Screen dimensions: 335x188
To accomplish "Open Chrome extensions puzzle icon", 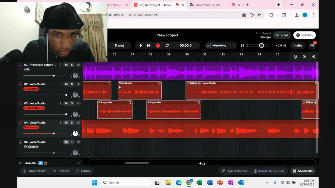I will [271, 15].
